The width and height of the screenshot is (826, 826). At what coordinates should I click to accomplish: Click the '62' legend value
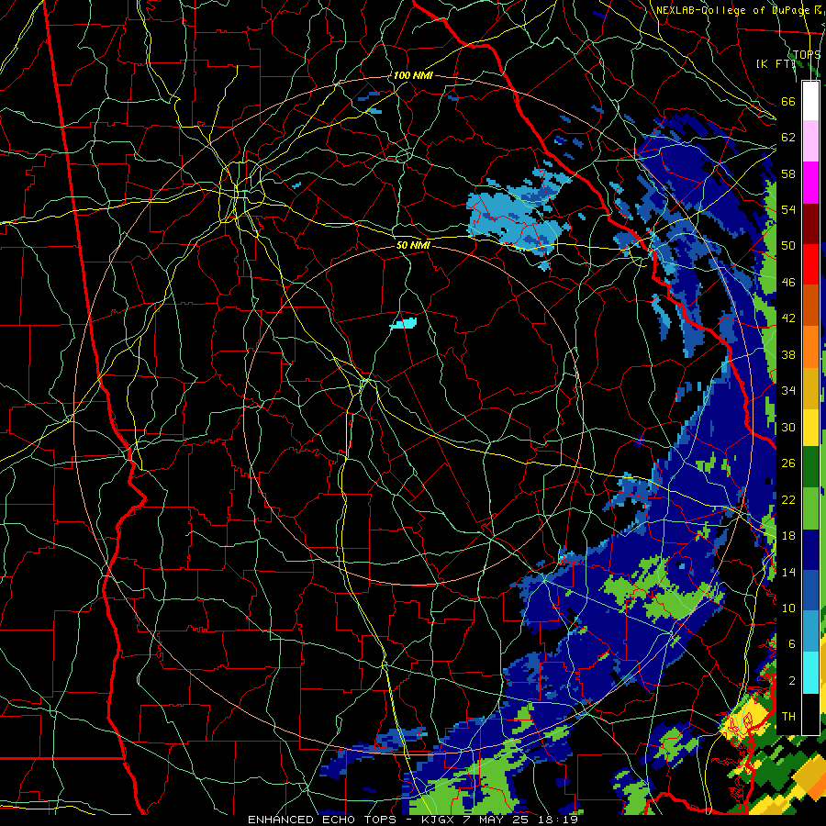tap(788, 138)
